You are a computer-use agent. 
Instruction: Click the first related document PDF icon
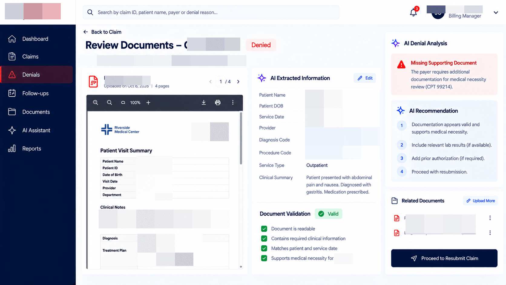pyautogui.click(x=397, y=218)
